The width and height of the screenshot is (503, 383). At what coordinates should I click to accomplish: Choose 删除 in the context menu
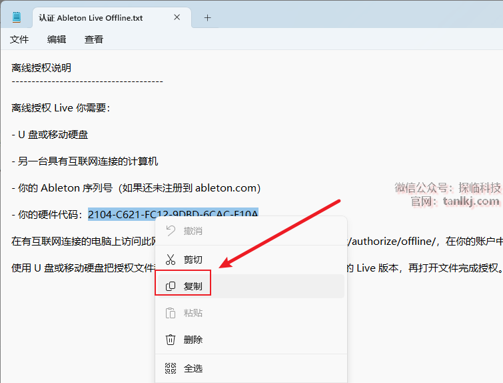[251, 340]
